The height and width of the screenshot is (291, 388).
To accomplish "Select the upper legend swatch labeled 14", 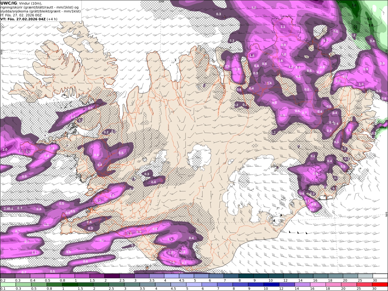I will pyautogui.click(x=306, y=276).
